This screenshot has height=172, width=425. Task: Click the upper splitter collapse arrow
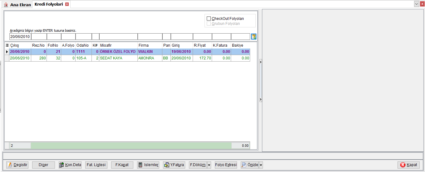point(261,62)
